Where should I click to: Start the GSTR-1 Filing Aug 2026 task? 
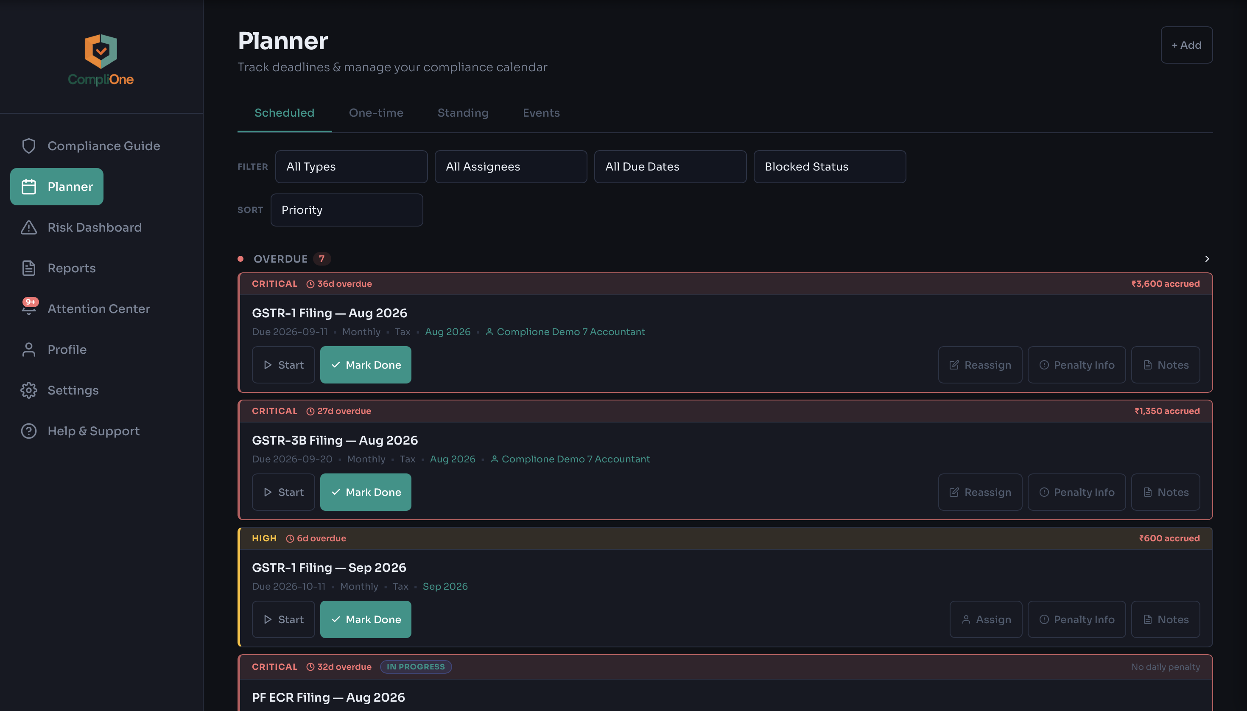click(x=283, y=365)
